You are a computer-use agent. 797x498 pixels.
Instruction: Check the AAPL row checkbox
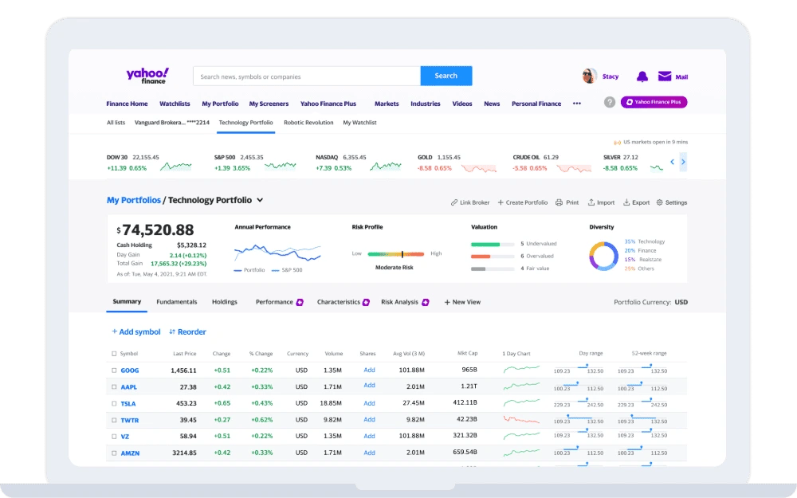[x=114, y=386]
